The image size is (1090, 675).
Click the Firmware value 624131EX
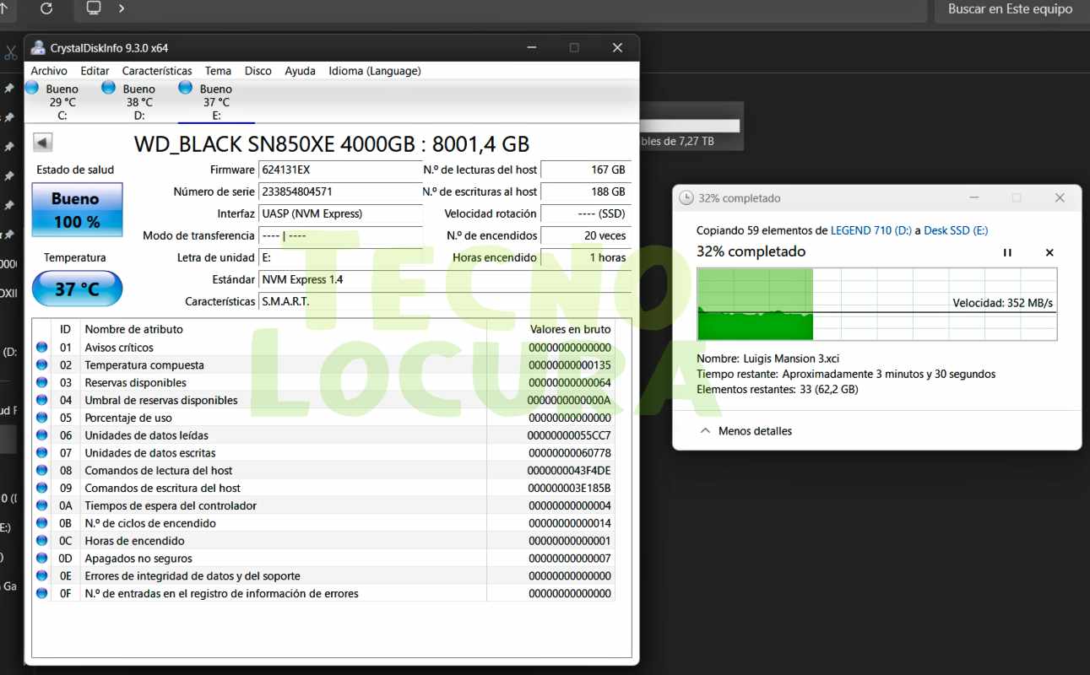click(x=339, y=170)
